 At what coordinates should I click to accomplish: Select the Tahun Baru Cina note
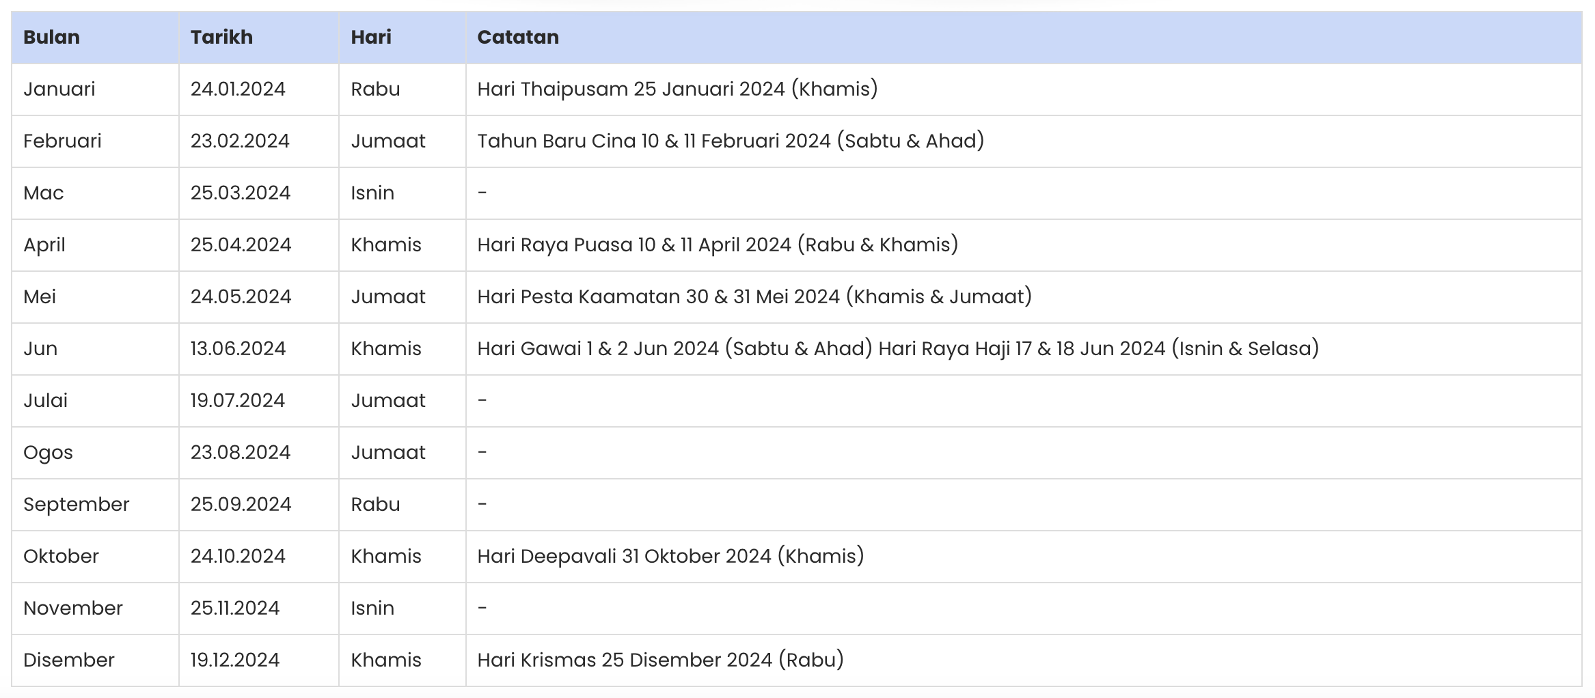click(x=731, y=141)
